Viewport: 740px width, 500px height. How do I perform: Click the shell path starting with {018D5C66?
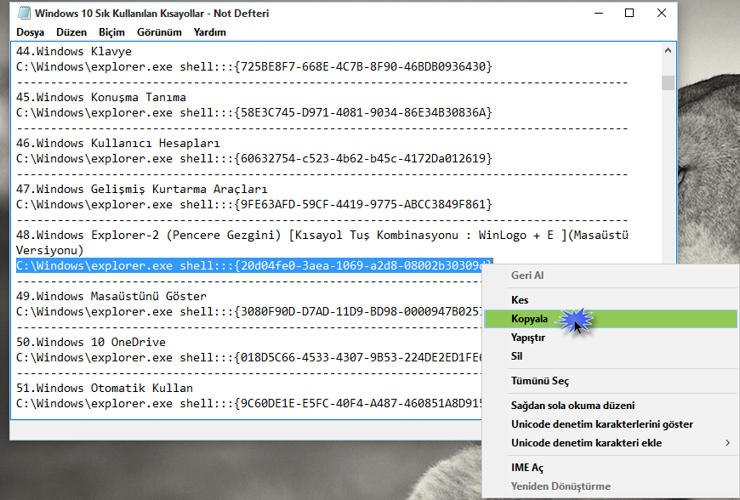(x=249, y=357)
